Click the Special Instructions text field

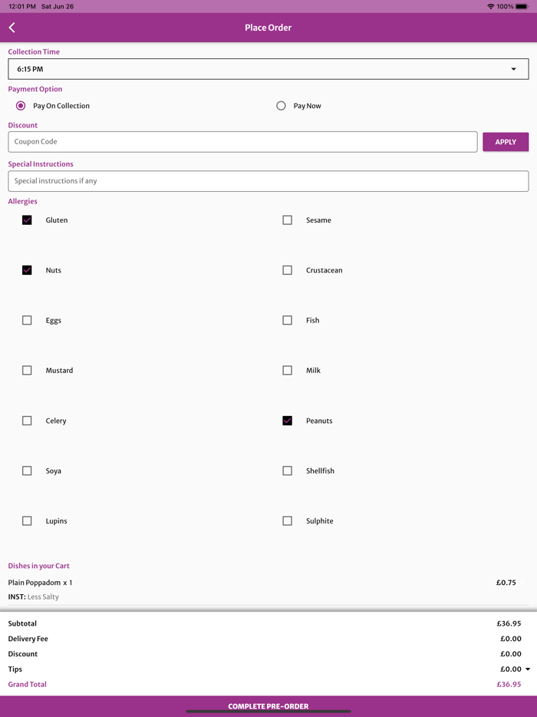(268, 181)
